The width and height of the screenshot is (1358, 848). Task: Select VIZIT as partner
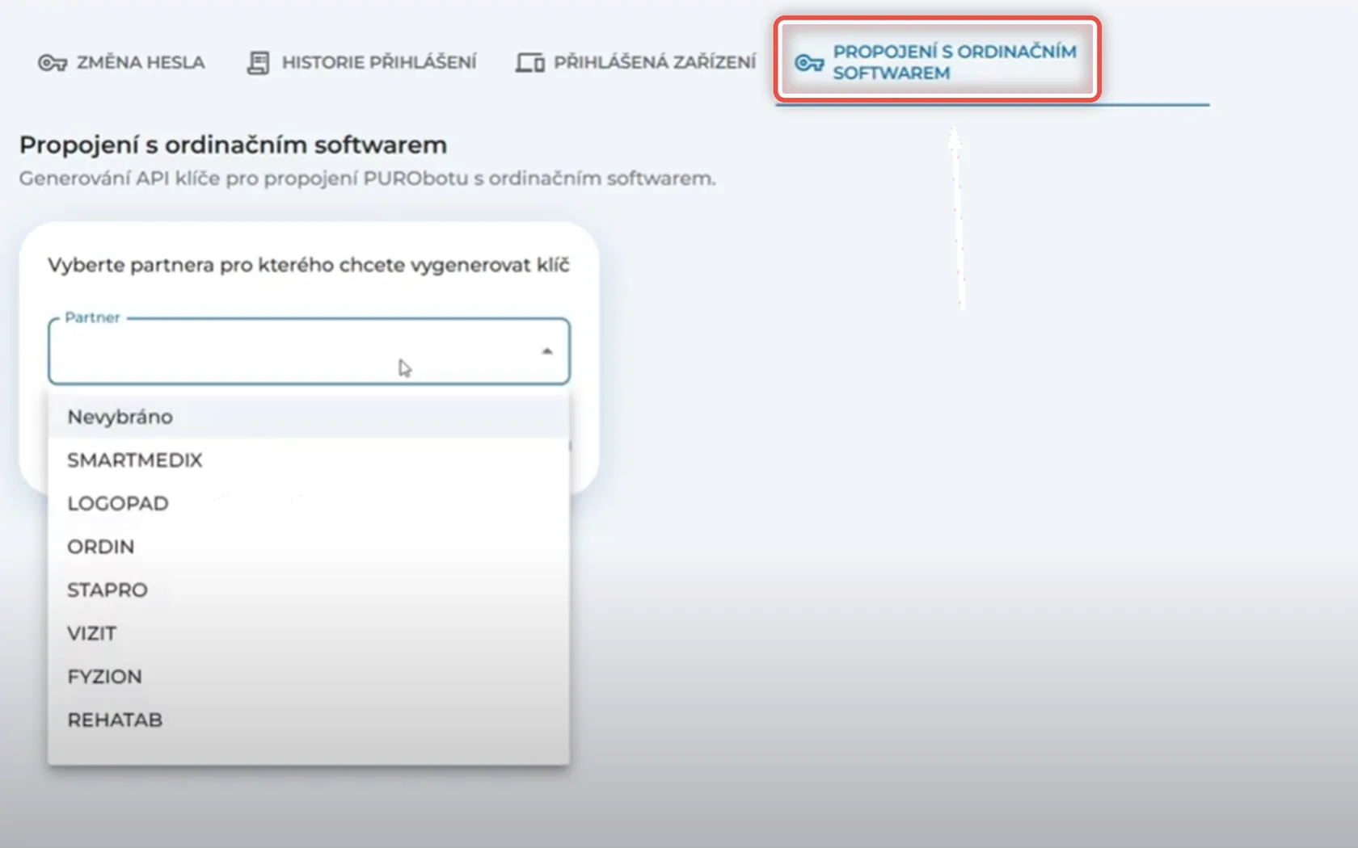309,633
